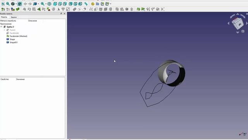The width and height of the screenshot is (248, 140).
Task: Click the Свойство column header
Action: tap(5, 79)
